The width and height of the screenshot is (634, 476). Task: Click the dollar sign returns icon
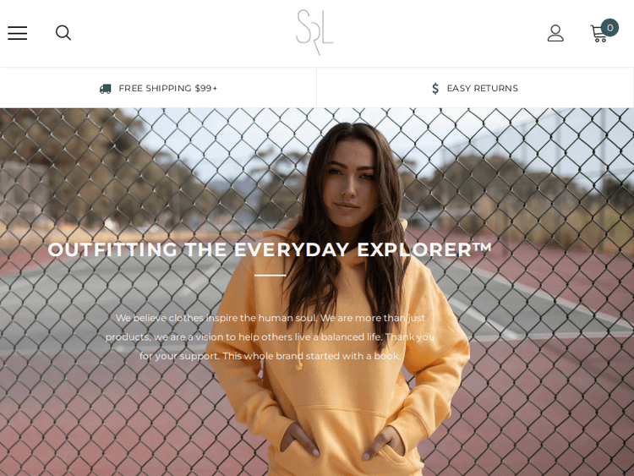(435, 88)
